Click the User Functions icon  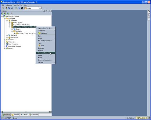coord(7,44)
